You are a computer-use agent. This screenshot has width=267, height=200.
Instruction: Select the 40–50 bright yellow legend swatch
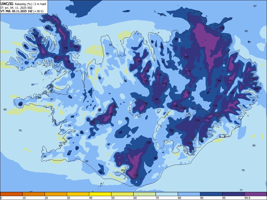(100, 194)
